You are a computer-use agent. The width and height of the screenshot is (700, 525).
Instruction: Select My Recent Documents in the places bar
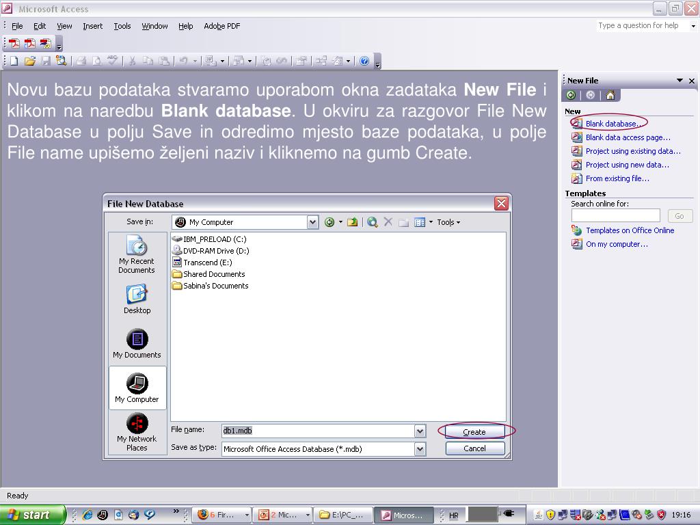[x=137, y=254]
